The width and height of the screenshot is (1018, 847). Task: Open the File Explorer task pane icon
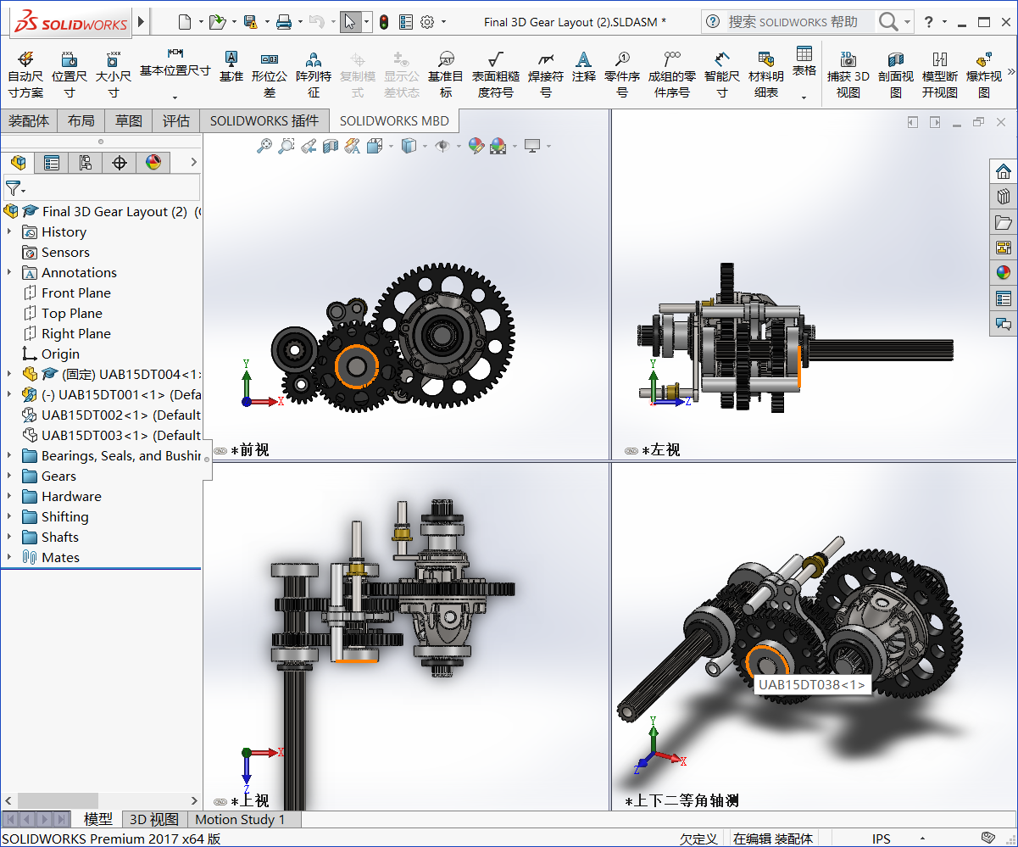click(x=1004, y=222)
